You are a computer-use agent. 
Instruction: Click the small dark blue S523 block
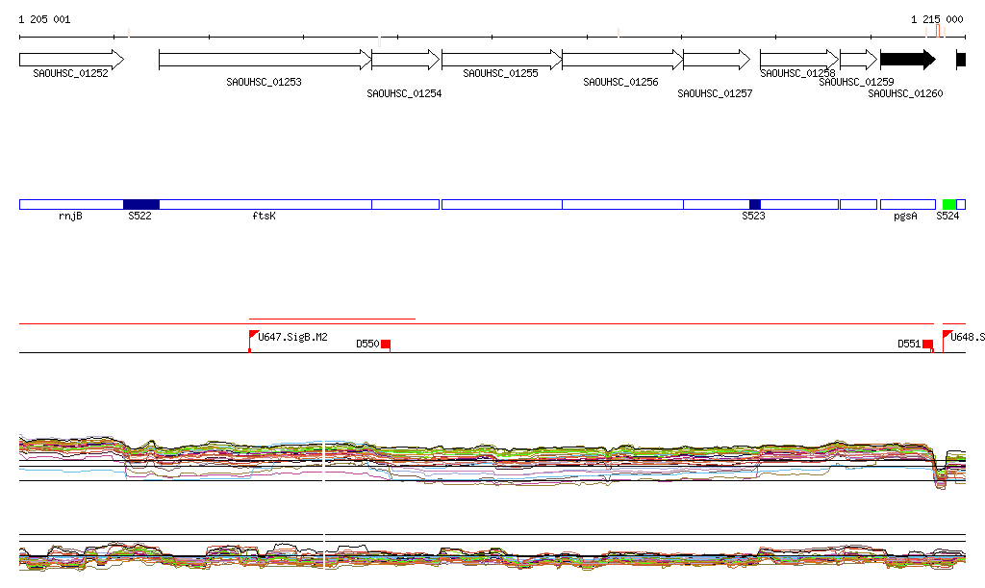tap(755, 204)
